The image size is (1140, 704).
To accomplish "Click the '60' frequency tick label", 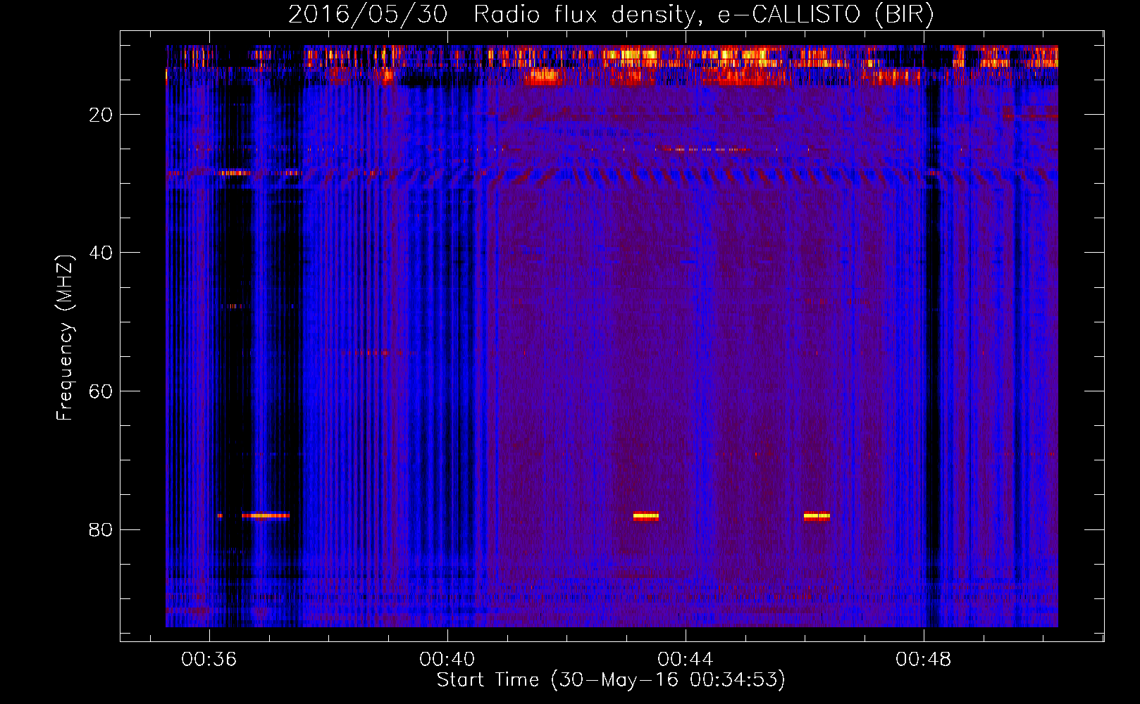I will [x=101, y=391].
